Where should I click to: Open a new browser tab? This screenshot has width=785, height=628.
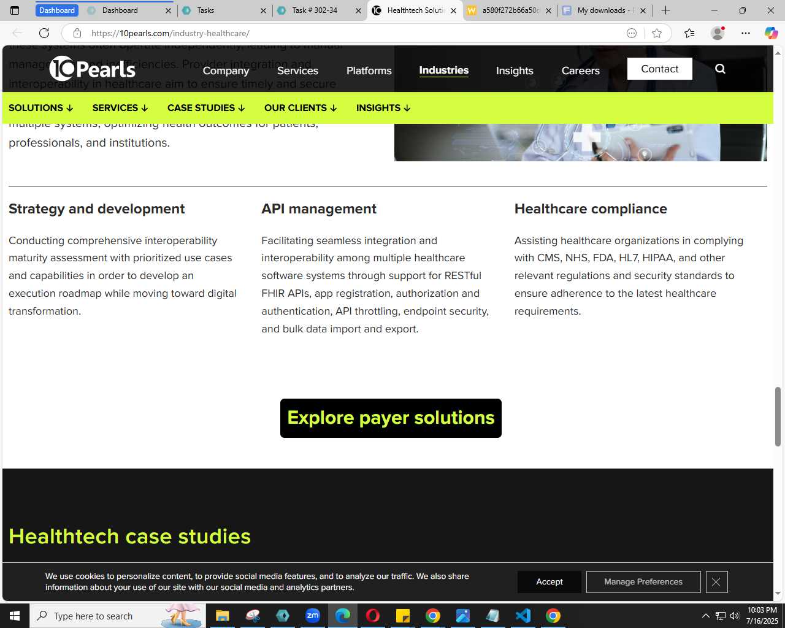coord(665,10)
